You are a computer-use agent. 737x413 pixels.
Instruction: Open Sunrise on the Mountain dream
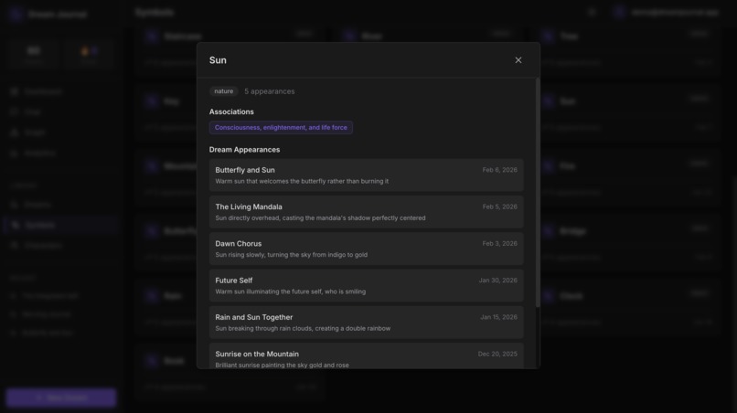pos(366,356)
